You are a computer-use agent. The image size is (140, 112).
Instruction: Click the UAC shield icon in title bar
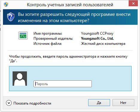(x=6, y=4)
